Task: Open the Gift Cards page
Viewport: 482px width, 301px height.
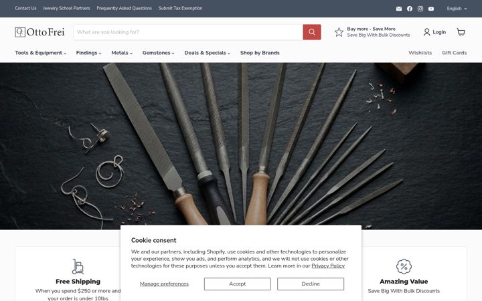Action: pyautogui.click(x=454, y=53)
